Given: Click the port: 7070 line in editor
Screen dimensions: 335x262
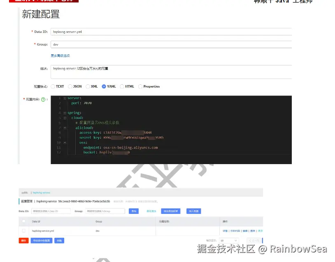Looking at the screenshot, I should (x=81, y=103).
